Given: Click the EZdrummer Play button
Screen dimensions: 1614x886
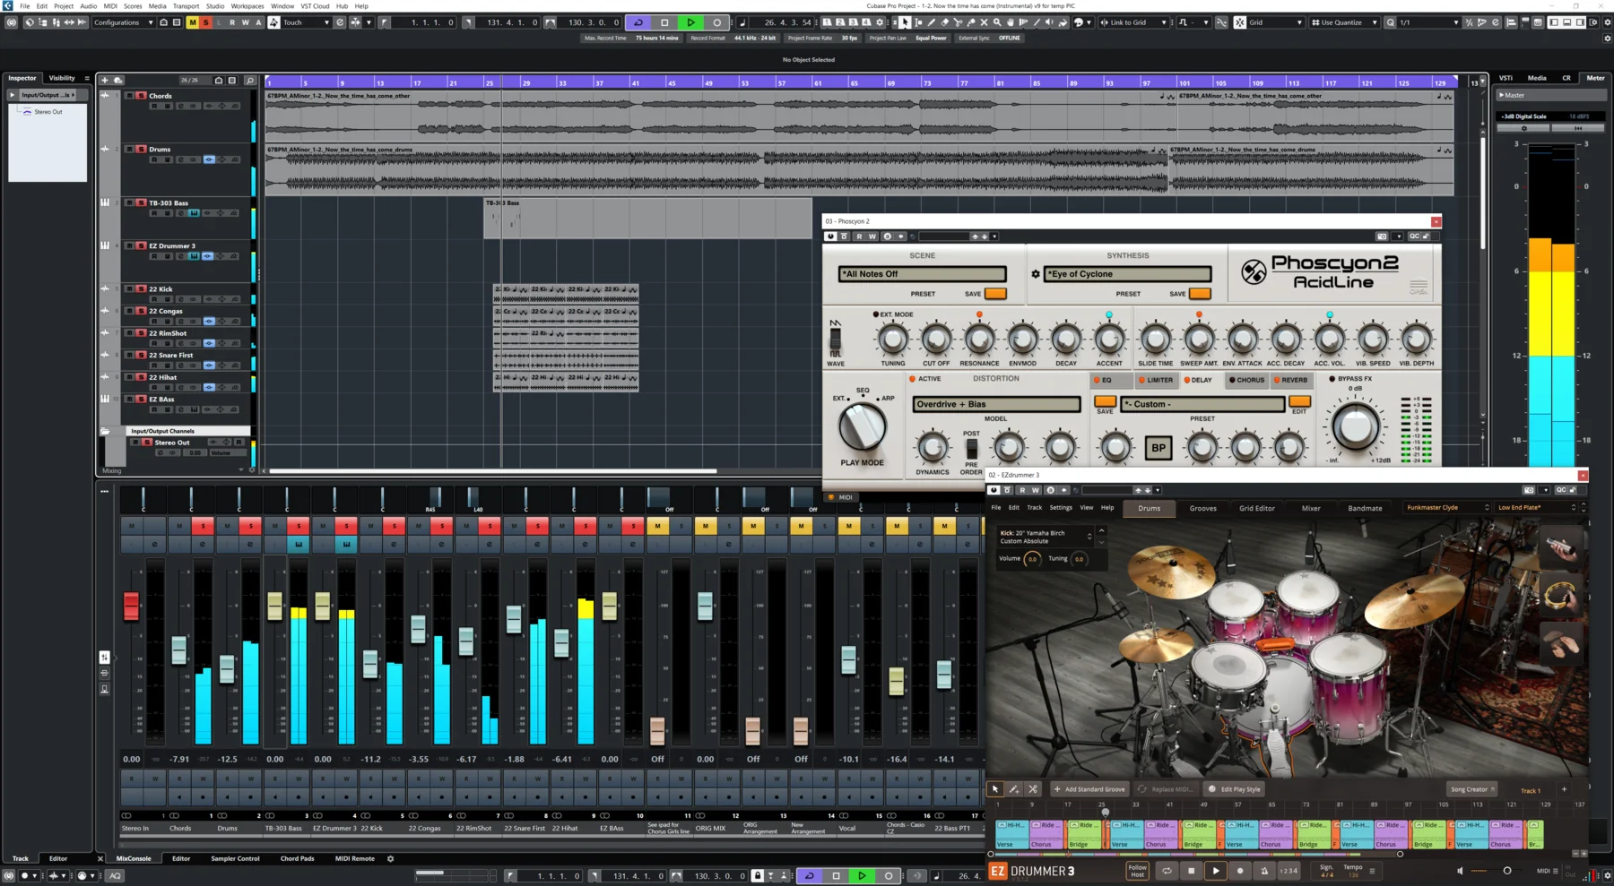Looking at the screenshot, I should pyautogui.click(x=1216, y=870).
